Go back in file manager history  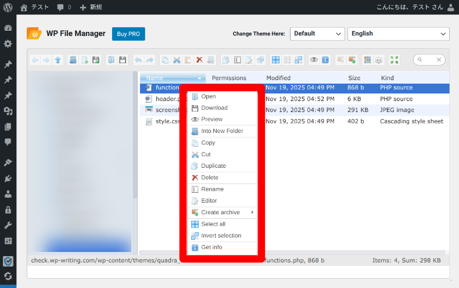(x=35, y=60)
